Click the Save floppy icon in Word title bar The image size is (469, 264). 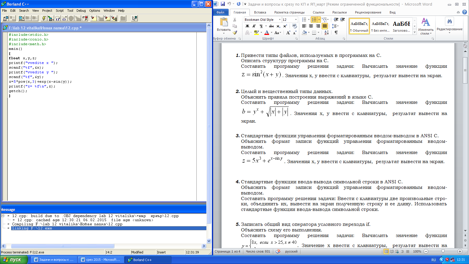coord(223,4)
